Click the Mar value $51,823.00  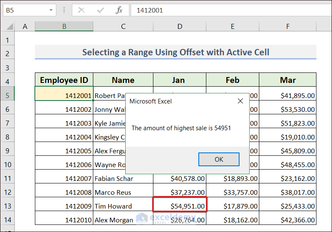(x=287, y=121)
